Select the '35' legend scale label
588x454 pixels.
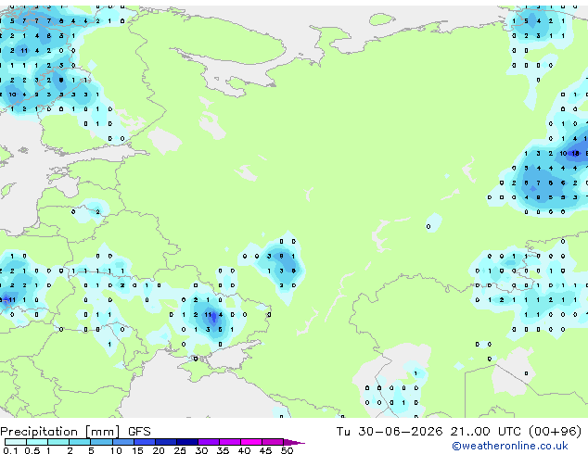(223, 450)
